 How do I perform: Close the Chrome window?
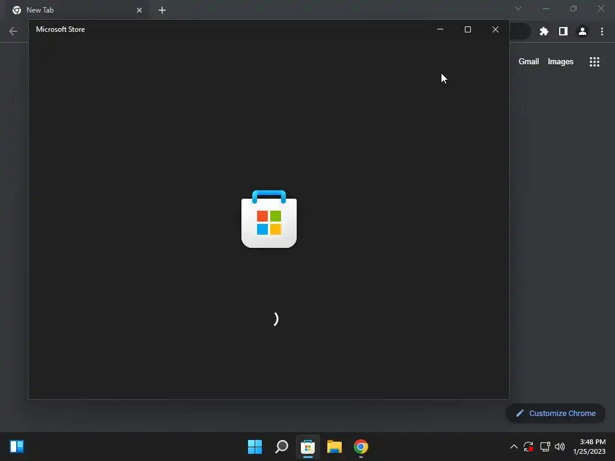click(601, 8)
